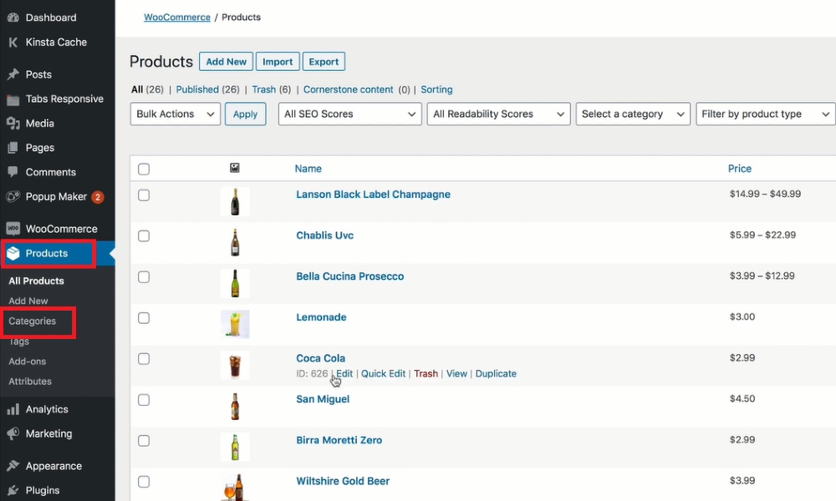836x501 pixels.
Task: Open All Products submenu item
Action: click(36, 281)
